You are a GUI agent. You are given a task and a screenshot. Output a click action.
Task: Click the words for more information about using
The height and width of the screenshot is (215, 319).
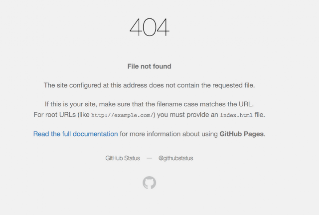168,134
